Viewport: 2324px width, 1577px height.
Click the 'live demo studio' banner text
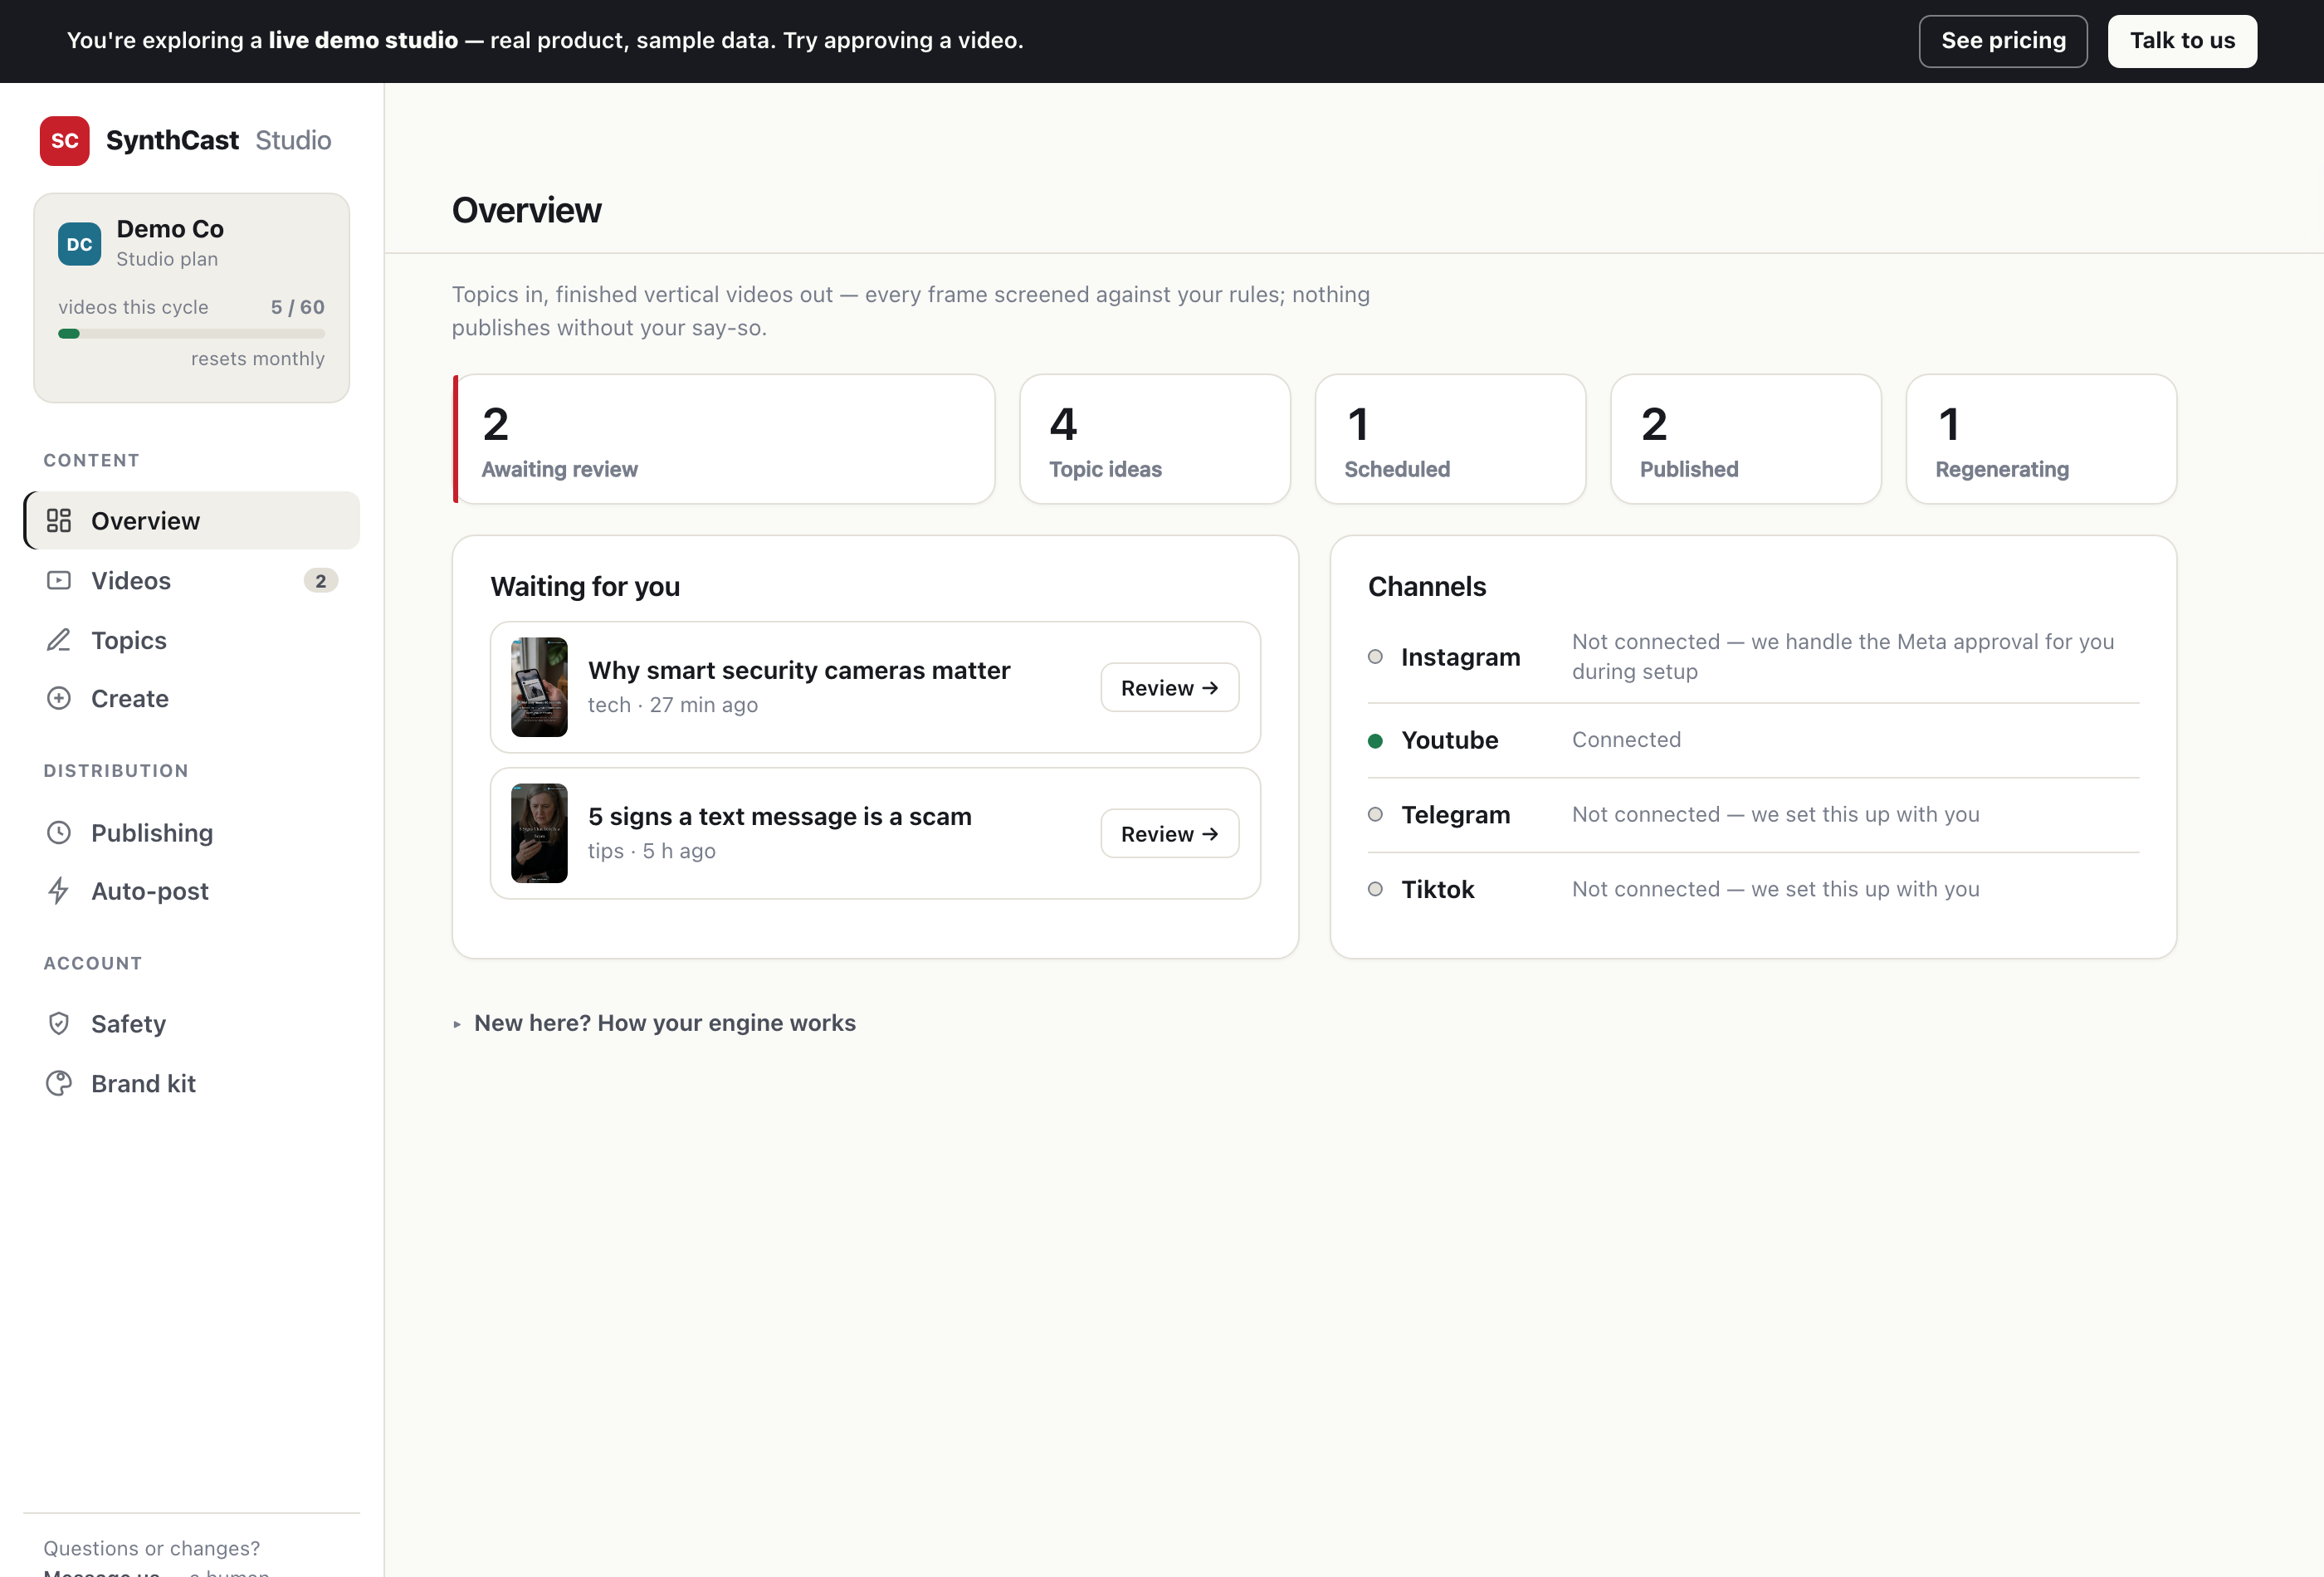(x=363, y=41)
